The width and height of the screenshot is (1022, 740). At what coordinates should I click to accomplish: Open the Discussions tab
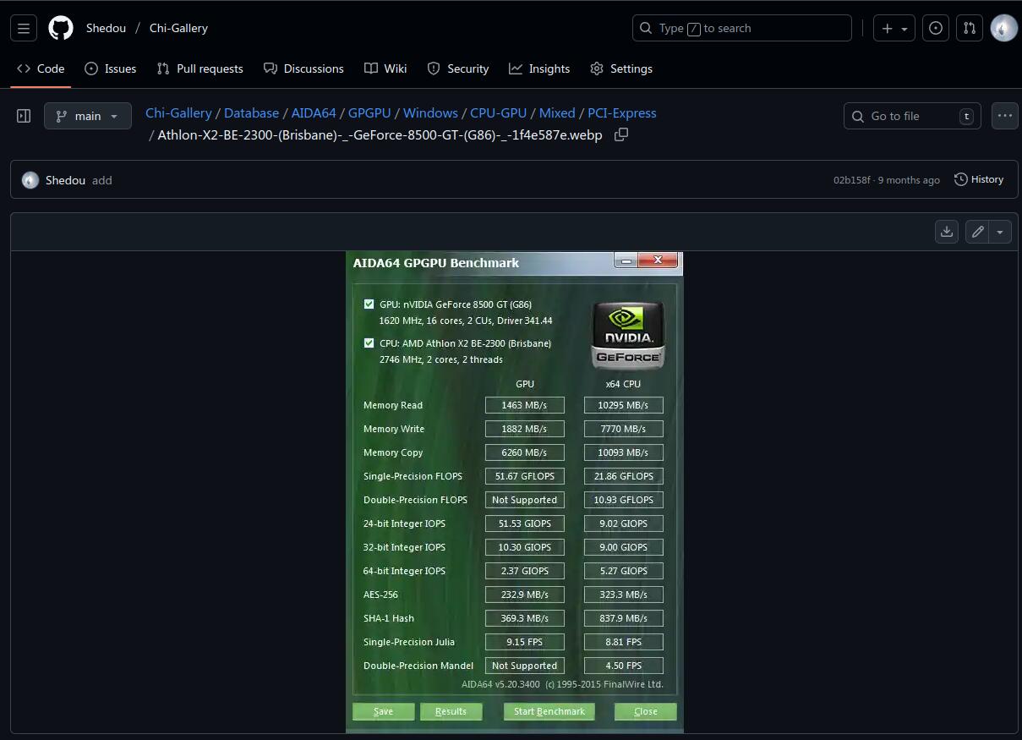(303, 69)
